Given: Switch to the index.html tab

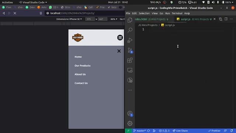Looking at the screenshot, I should 152,19.
